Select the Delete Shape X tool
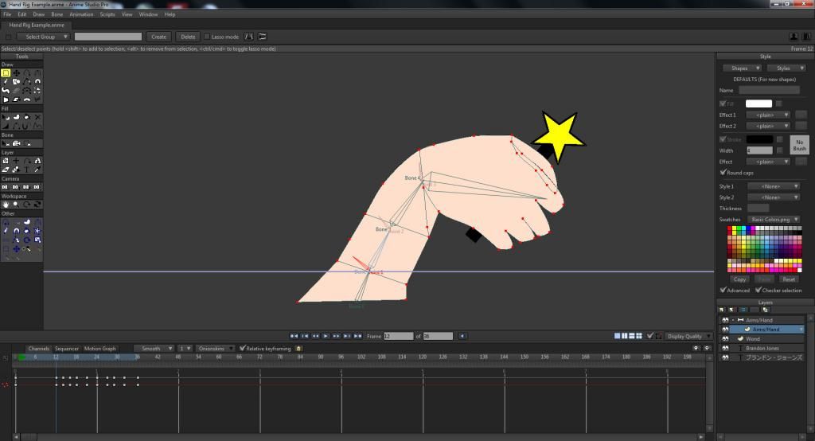This screenshot has width=815, height=441. tap(37, 118)
